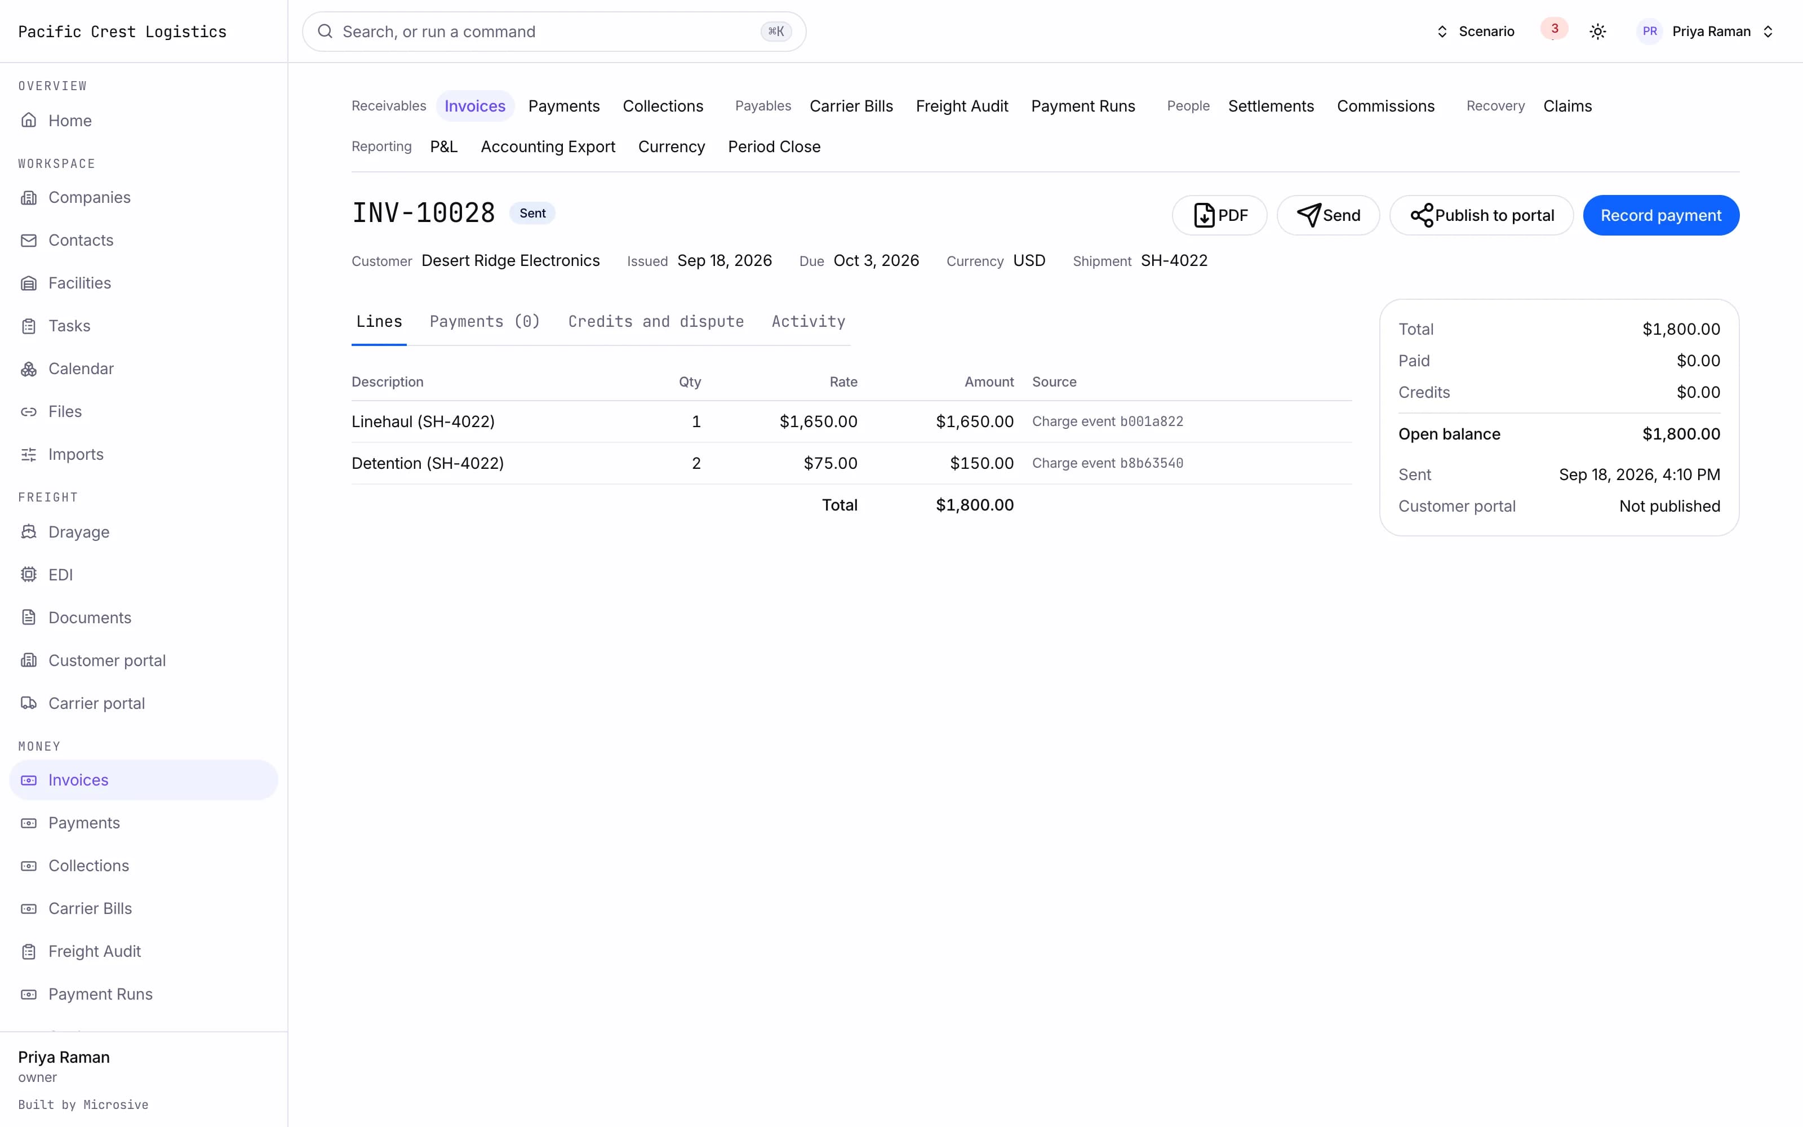
Task: Open Settlements in top navigation
Action: tap(1271, 106)
